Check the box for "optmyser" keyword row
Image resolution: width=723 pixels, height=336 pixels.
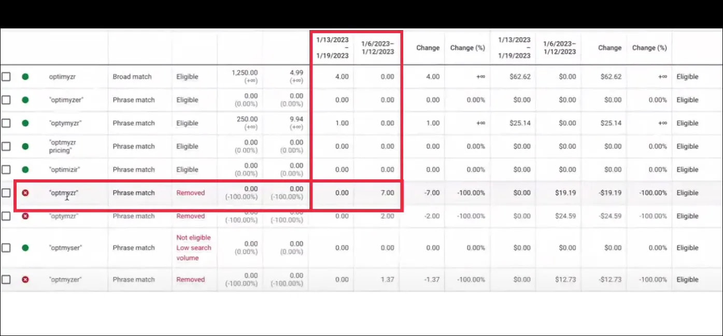click(6, 248)
